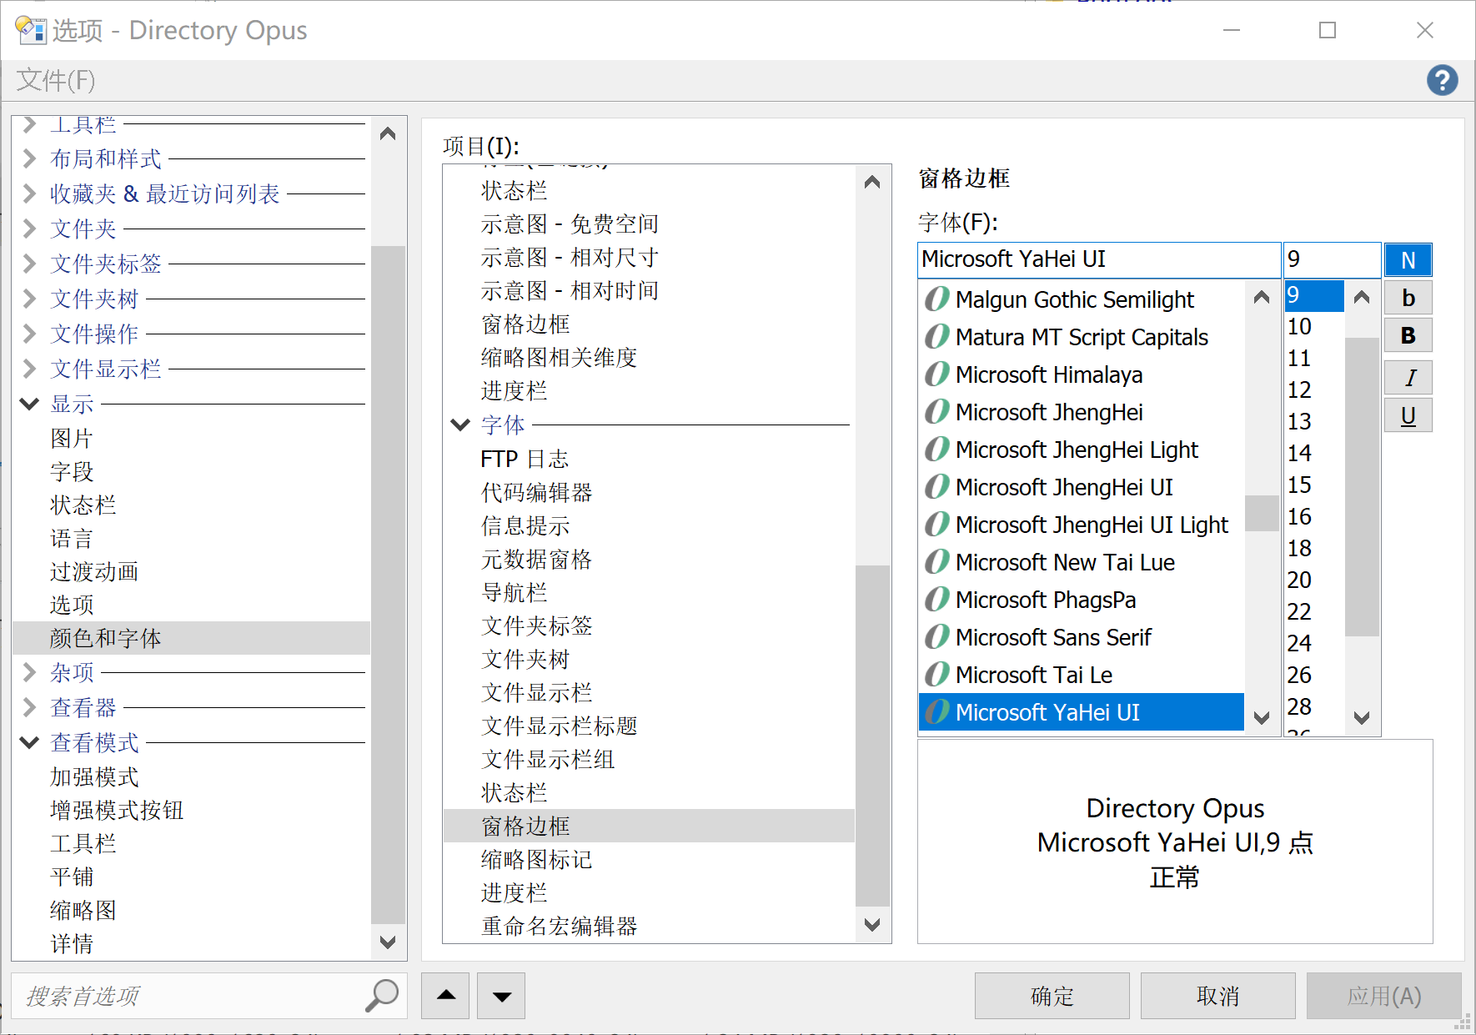This screenshot has width=1476, height=1035.
Task: Expand the 文件夹 category
Action: click(x=30, y=229)
